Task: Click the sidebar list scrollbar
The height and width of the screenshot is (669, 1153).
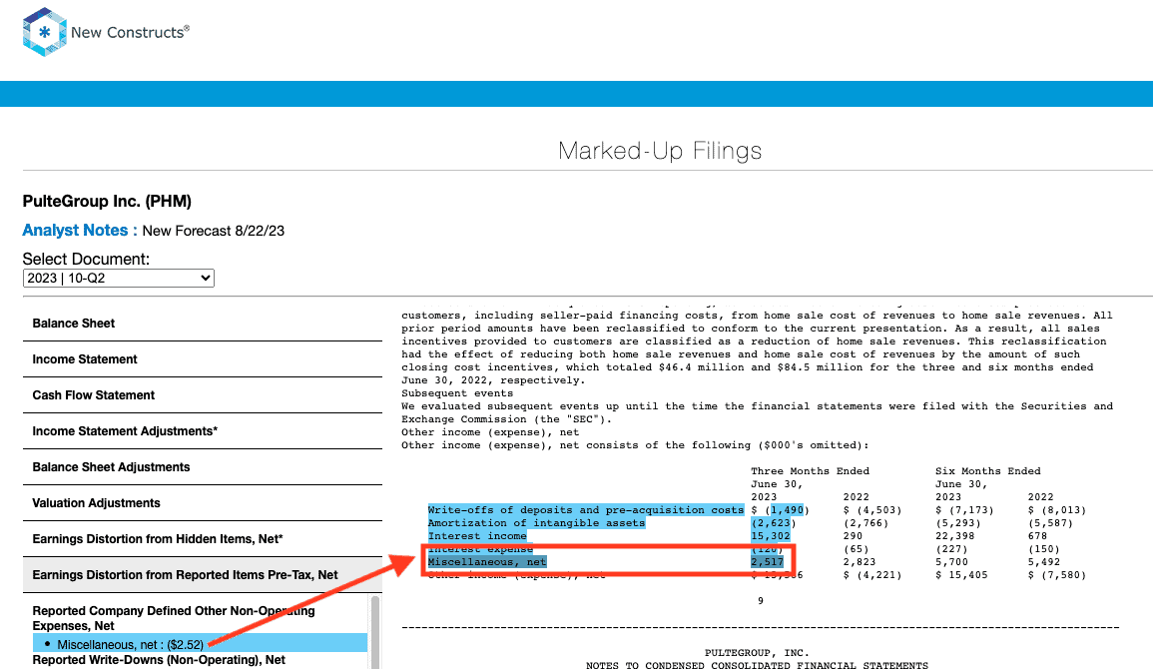Action: coord(375,632)
